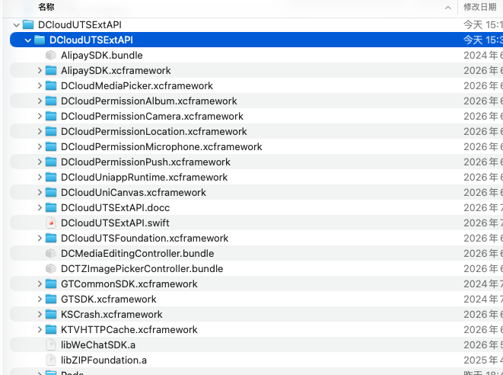
Task: Click the selected DCloudUTSExtAPI folder icon
Action: (x=40, y=40)
